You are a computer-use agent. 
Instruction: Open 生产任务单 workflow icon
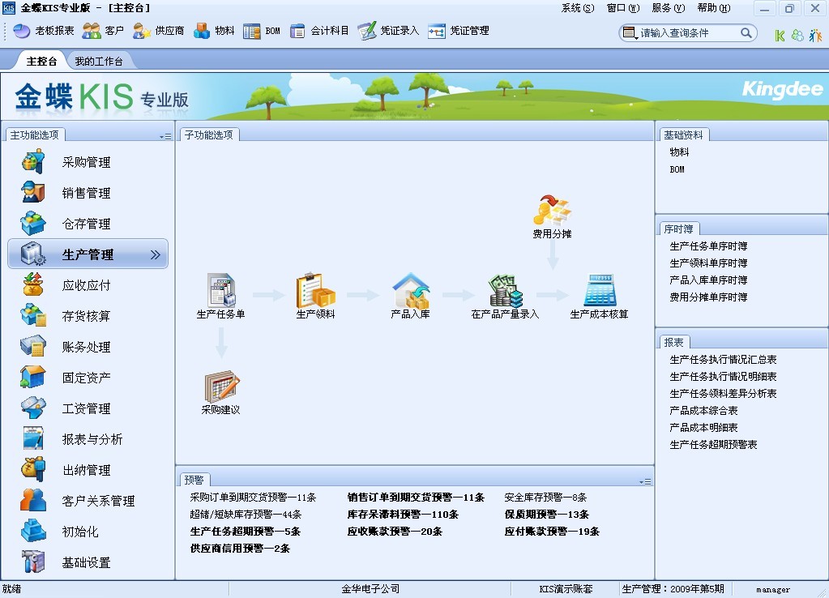click(221, 290)
